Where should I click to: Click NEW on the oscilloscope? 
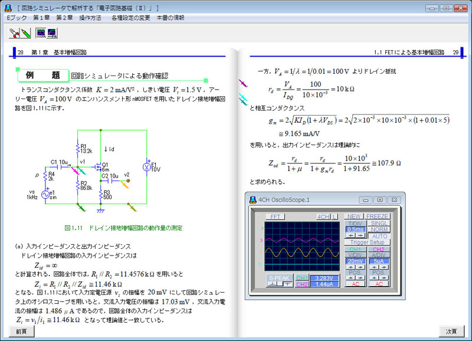tap(353, 216)
